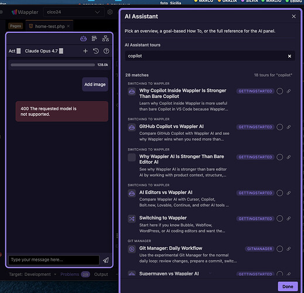
Task: Open chat history clock icon
Action: [x=95, y=51]
